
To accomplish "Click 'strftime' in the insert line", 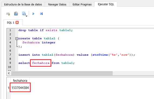I will (100, 55).
